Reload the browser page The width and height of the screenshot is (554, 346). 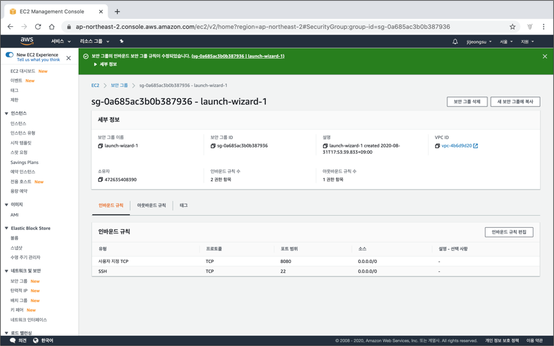(38, 27)
